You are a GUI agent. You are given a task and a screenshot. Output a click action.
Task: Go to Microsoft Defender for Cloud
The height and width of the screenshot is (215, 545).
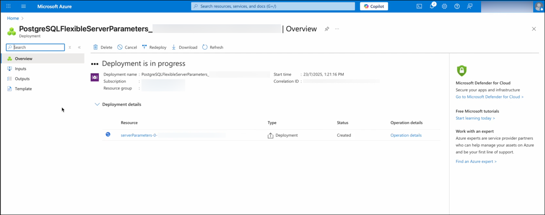point(489,97)
